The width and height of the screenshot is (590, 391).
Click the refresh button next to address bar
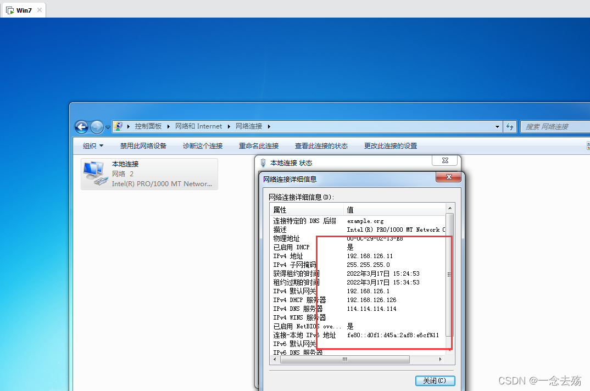tap(510, 127)
